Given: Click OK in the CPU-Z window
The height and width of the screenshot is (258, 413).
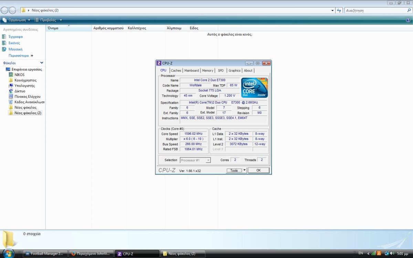Looking at the screenshot, I should tap(258, 170).
